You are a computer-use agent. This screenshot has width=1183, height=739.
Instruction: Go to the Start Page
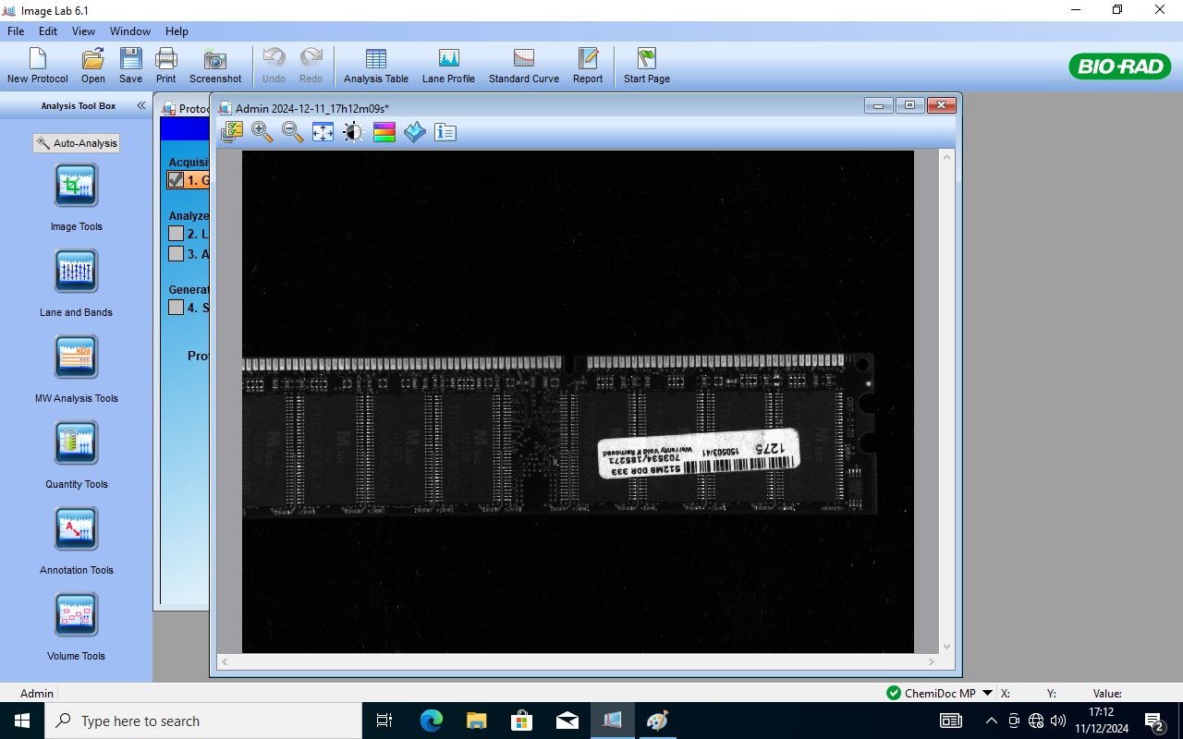[647, 66]
